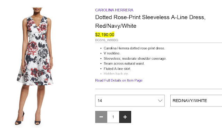The height and width of the screenshot is (128, 222).
Task: Click the faded Hidden back zip line
Action: [116, 74]
